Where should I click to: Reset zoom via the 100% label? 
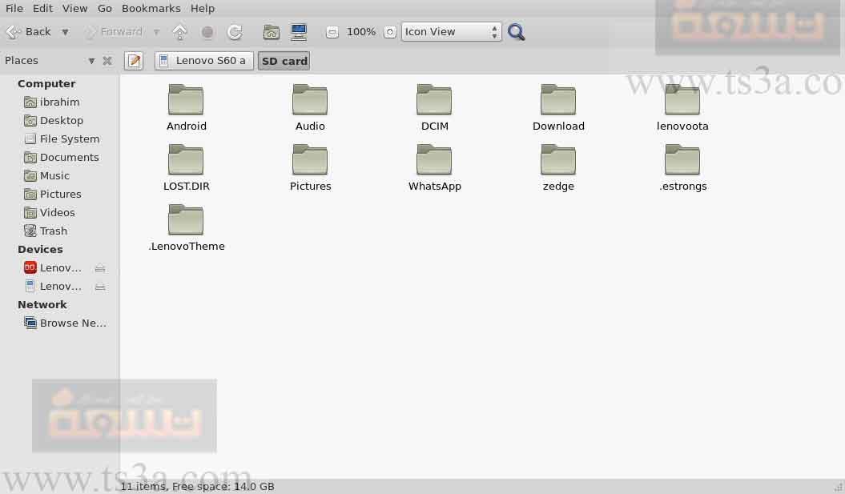tap(361, 32)
